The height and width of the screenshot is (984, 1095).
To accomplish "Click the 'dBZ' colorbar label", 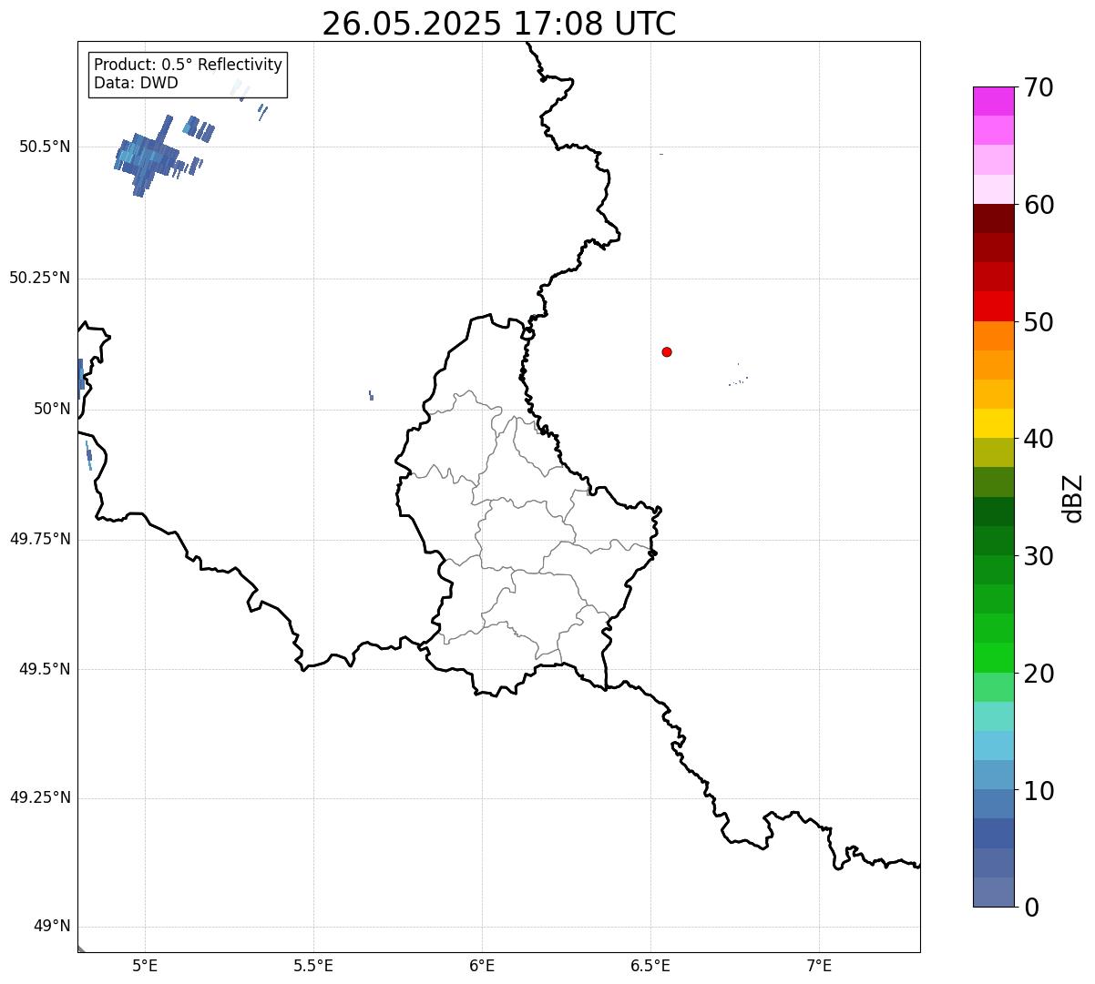I will pos(1073,497).
